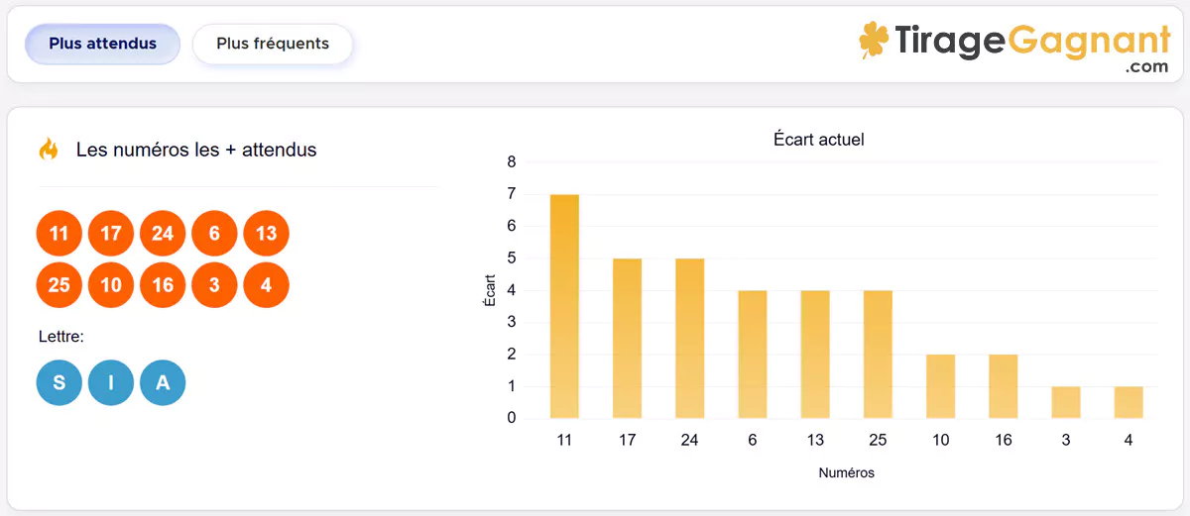The width and height of the screenshot is (1190, 516).
Task: Select the chart bar for number 25
Action: click(878, 355)
